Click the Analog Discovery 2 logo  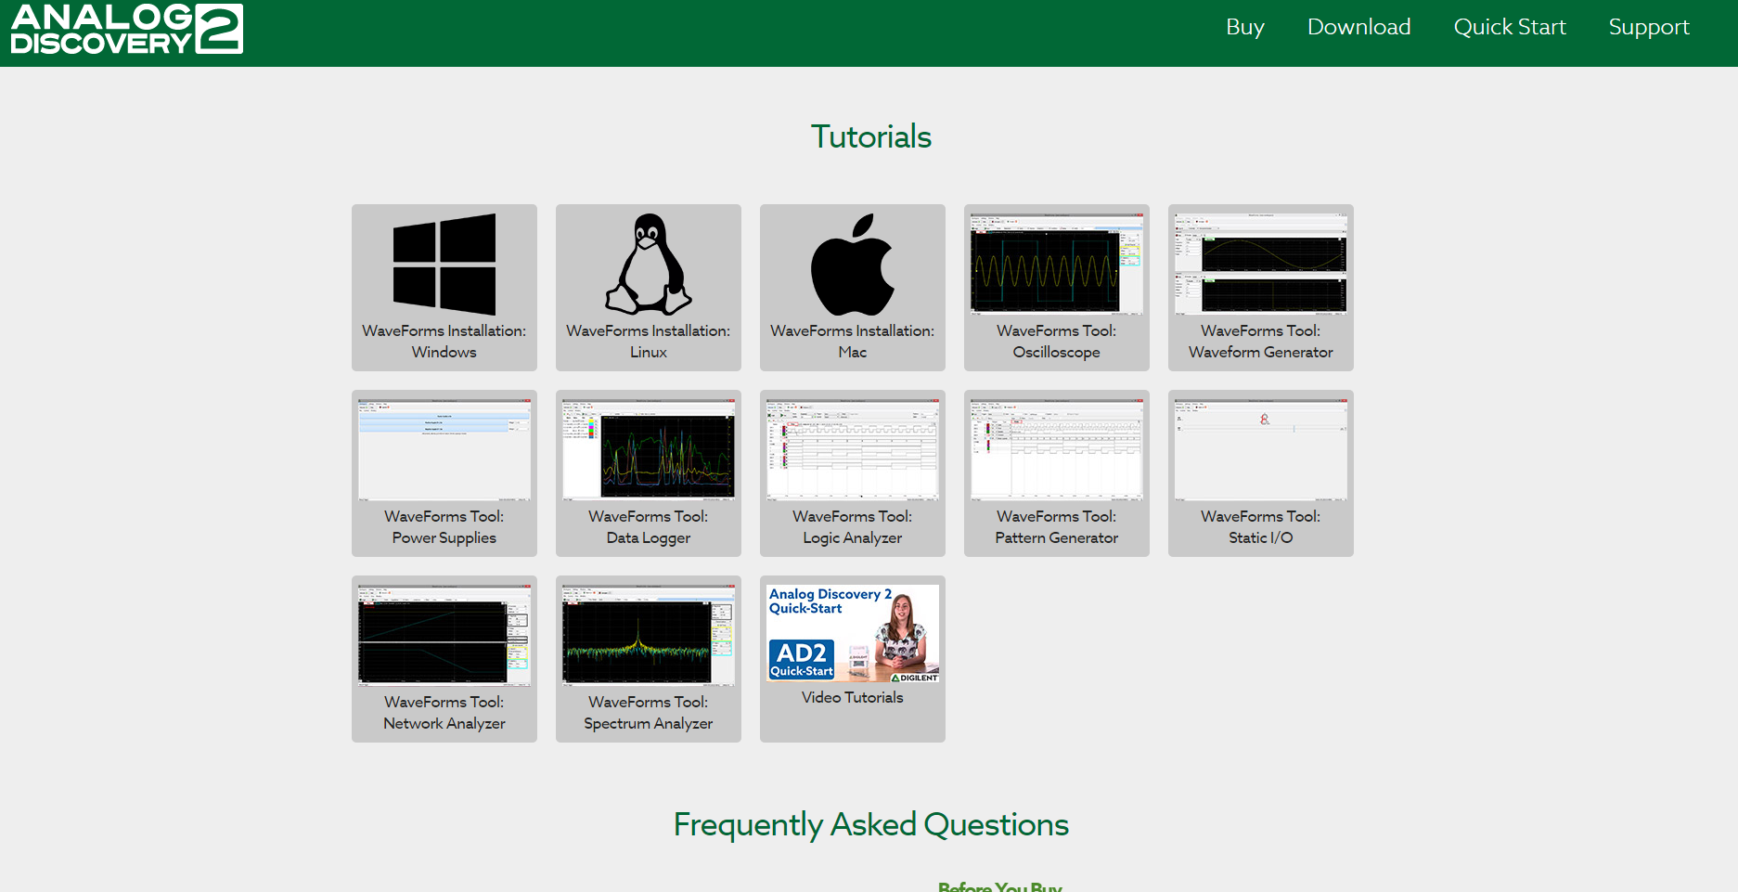(x=126, y=29)
